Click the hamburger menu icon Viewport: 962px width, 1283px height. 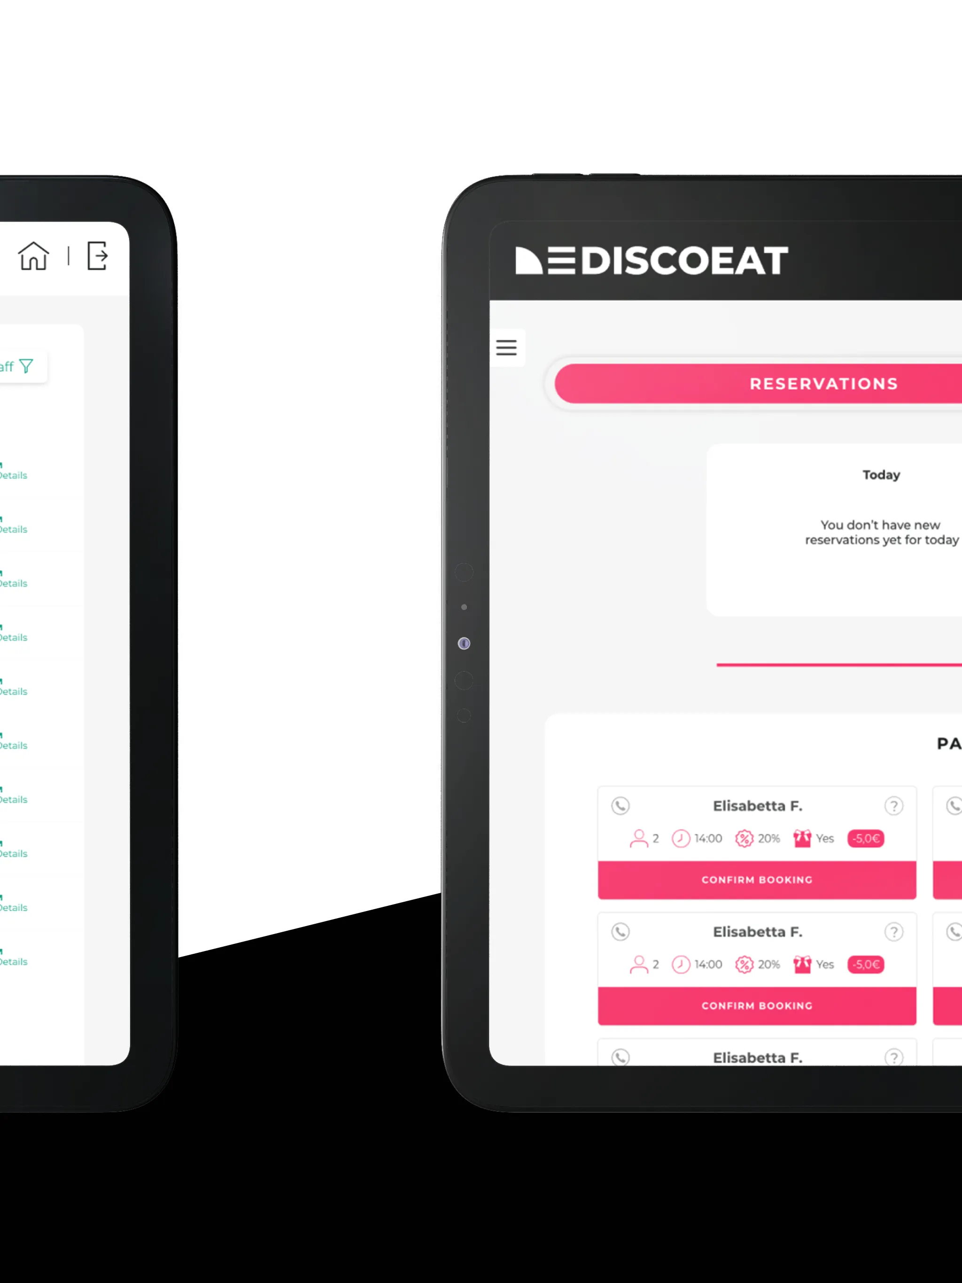506,348
